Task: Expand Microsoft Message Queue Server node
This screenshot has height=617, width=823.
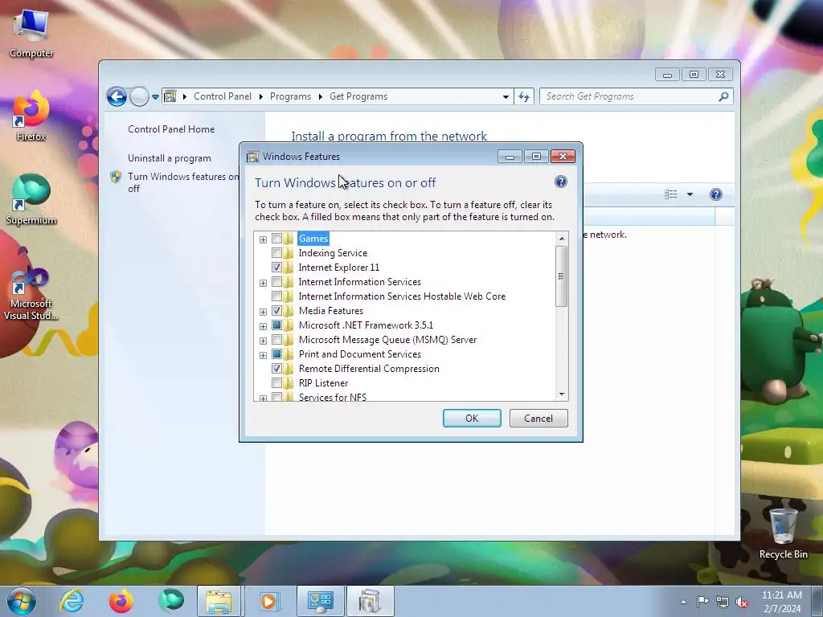Action: point(263,341)
